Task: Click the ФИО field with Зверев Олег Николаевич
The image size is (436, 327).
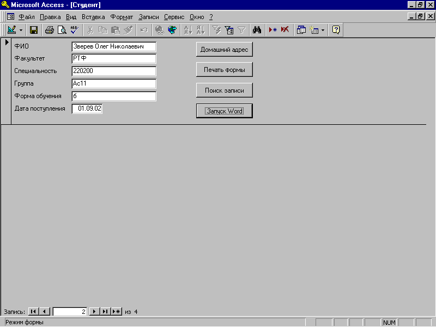Action: click(x=114, y=46)
